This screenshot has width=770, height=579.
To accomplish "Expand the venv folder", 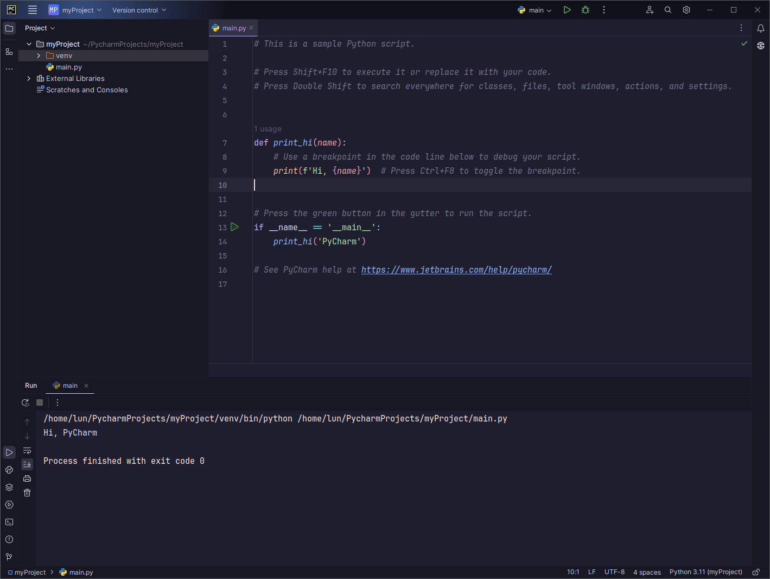I will click(x=39, y=55).
